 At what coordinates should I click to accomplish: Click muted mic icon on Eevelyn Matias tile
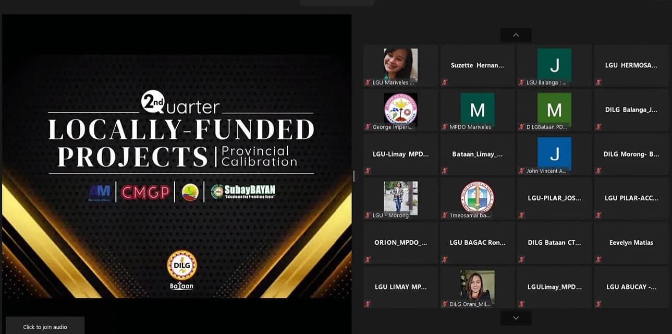coord(598,259)
